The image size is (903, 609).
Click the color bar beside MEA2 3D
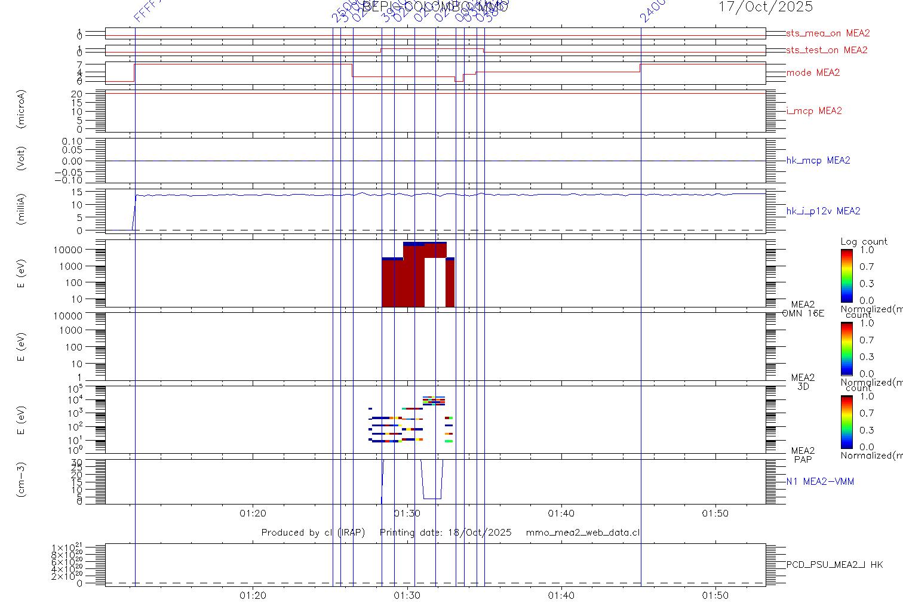click(846, 349)
